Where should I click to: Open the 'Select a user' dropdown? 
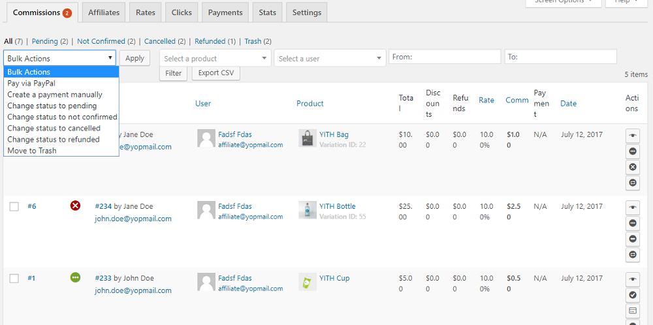pos(330,59)
